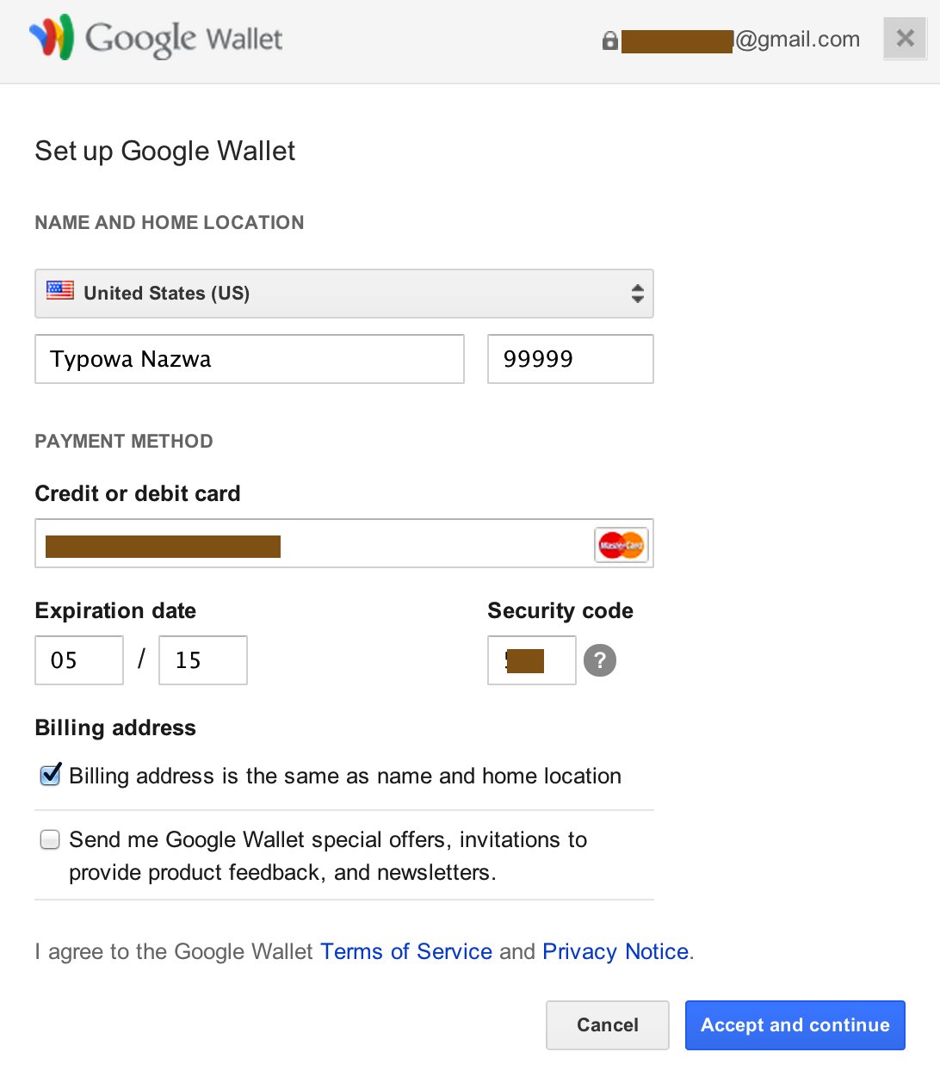Click the Typowa Nazwa name field
940x1083 pixels.
(250, 359)
